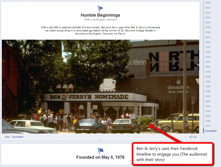221x167 pixels.
Task: Open the Ben & Jerry's shop photo
Action: pyautogui.click(x=100, y=87)
